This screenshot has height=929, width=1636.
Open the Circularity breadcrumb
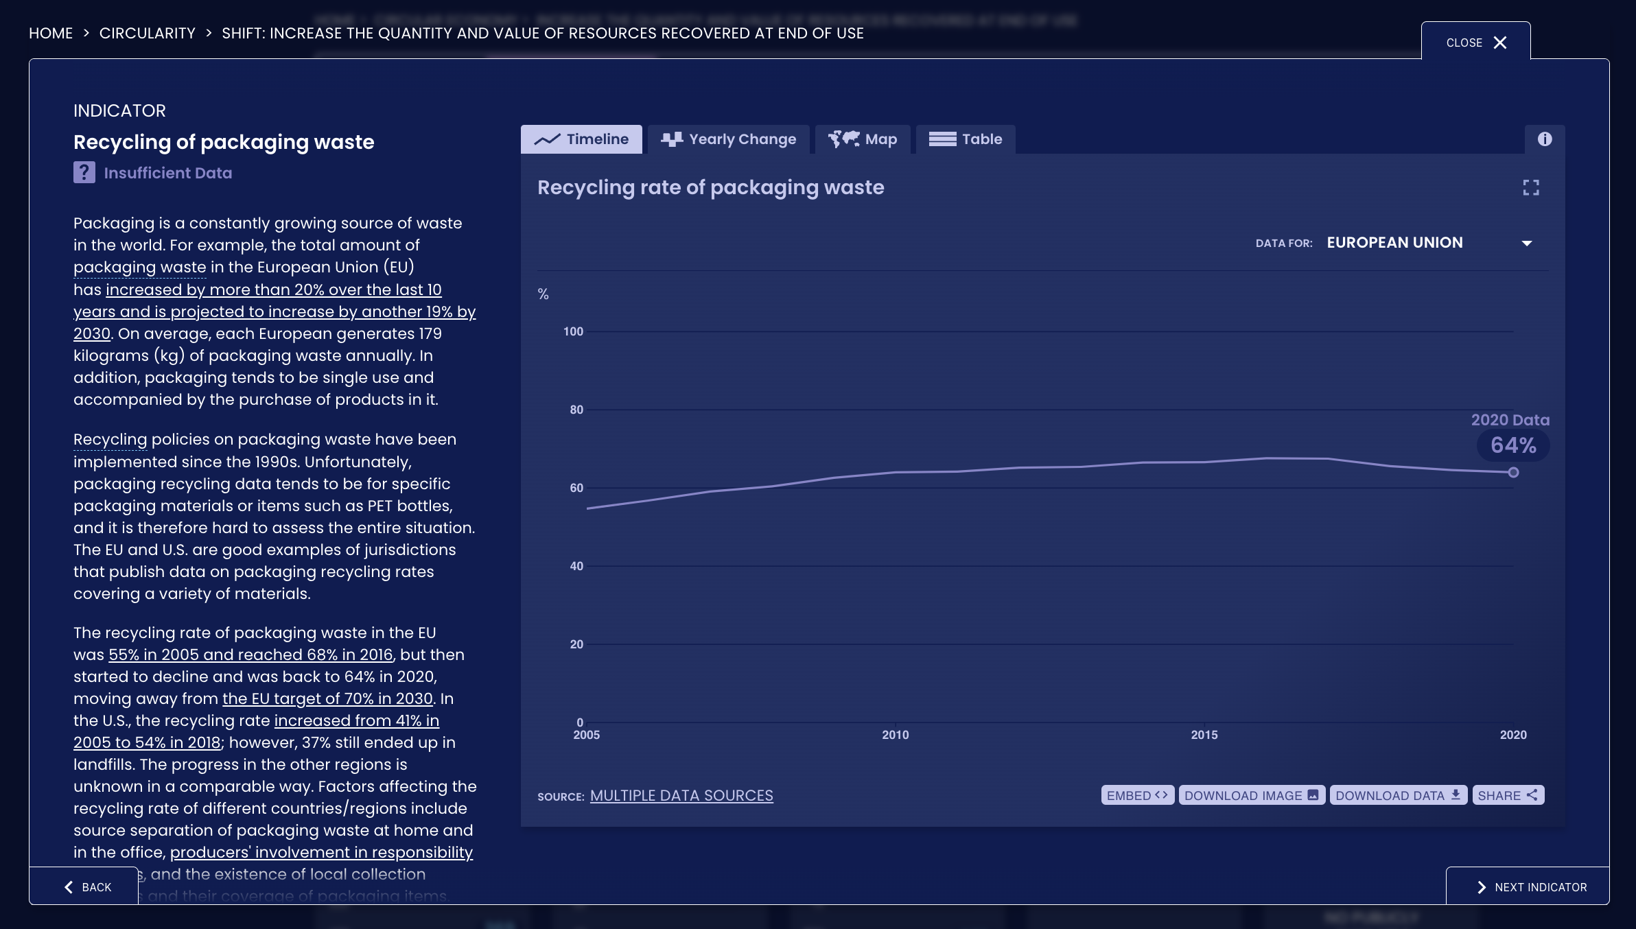pyautogui.click(x=148, y=33)
